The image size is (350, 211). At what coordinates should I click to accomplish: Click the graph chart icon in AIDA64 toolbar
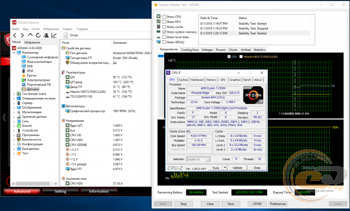tap(54, 35)
